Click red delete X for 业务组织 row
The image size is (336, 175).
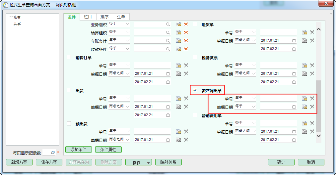[x=186, y=24]
